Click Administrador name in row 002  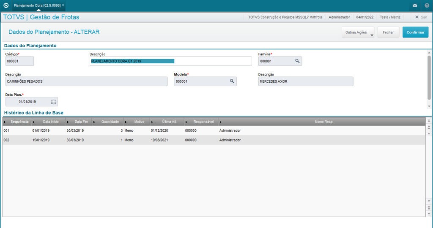[230, 140]
